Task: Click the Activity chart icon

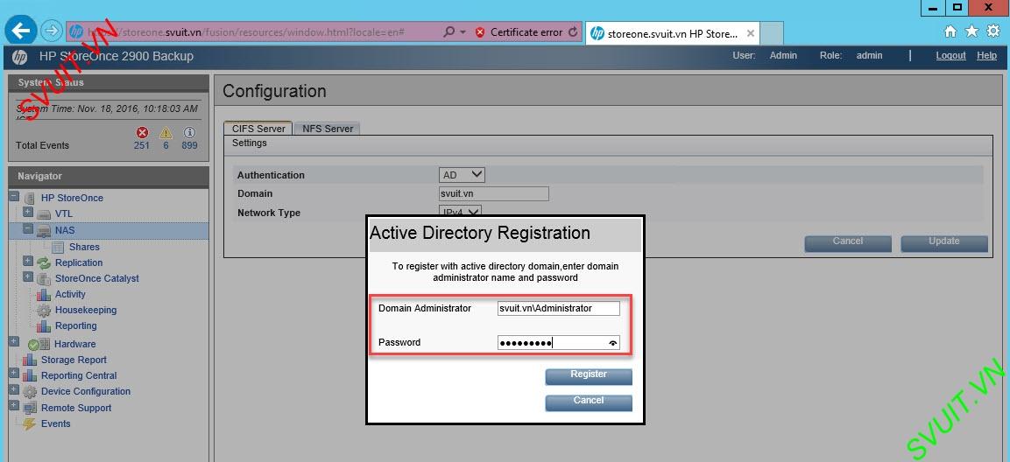Action: pyautogui.click(x=44, y=294)
